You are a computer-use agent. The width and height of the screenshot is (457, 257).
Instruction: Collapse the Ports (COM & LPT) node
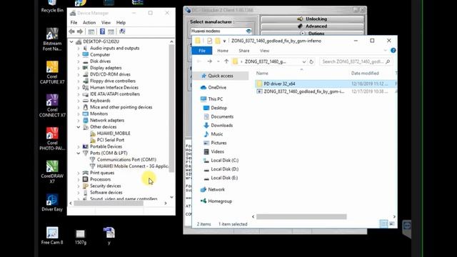click(x=79, y=153)
